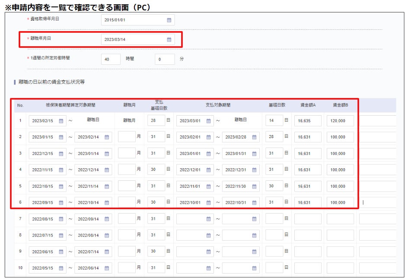Click the 支払対象期間 column header
The height and width of the screenshot is (280, 408).
[218, 105]
